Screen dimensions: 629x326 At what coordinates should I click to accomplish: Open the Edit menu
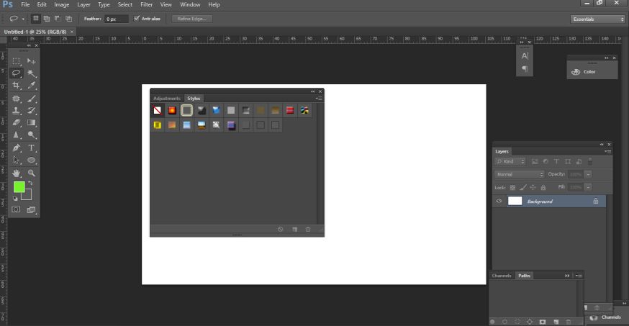coord(42,5)
